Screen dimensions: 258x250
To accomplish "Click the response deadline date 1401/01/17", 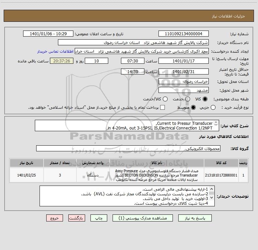I will click(x=184, y=61).
